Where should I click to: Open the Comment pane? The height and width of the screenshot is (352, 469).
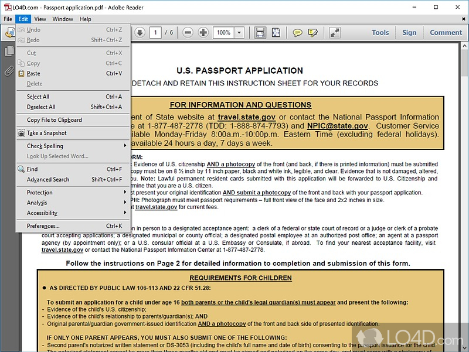click(446, 32)
